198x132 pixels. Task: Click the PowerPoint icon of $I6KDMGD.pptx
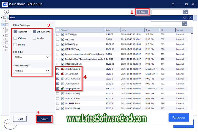(62, 69)
